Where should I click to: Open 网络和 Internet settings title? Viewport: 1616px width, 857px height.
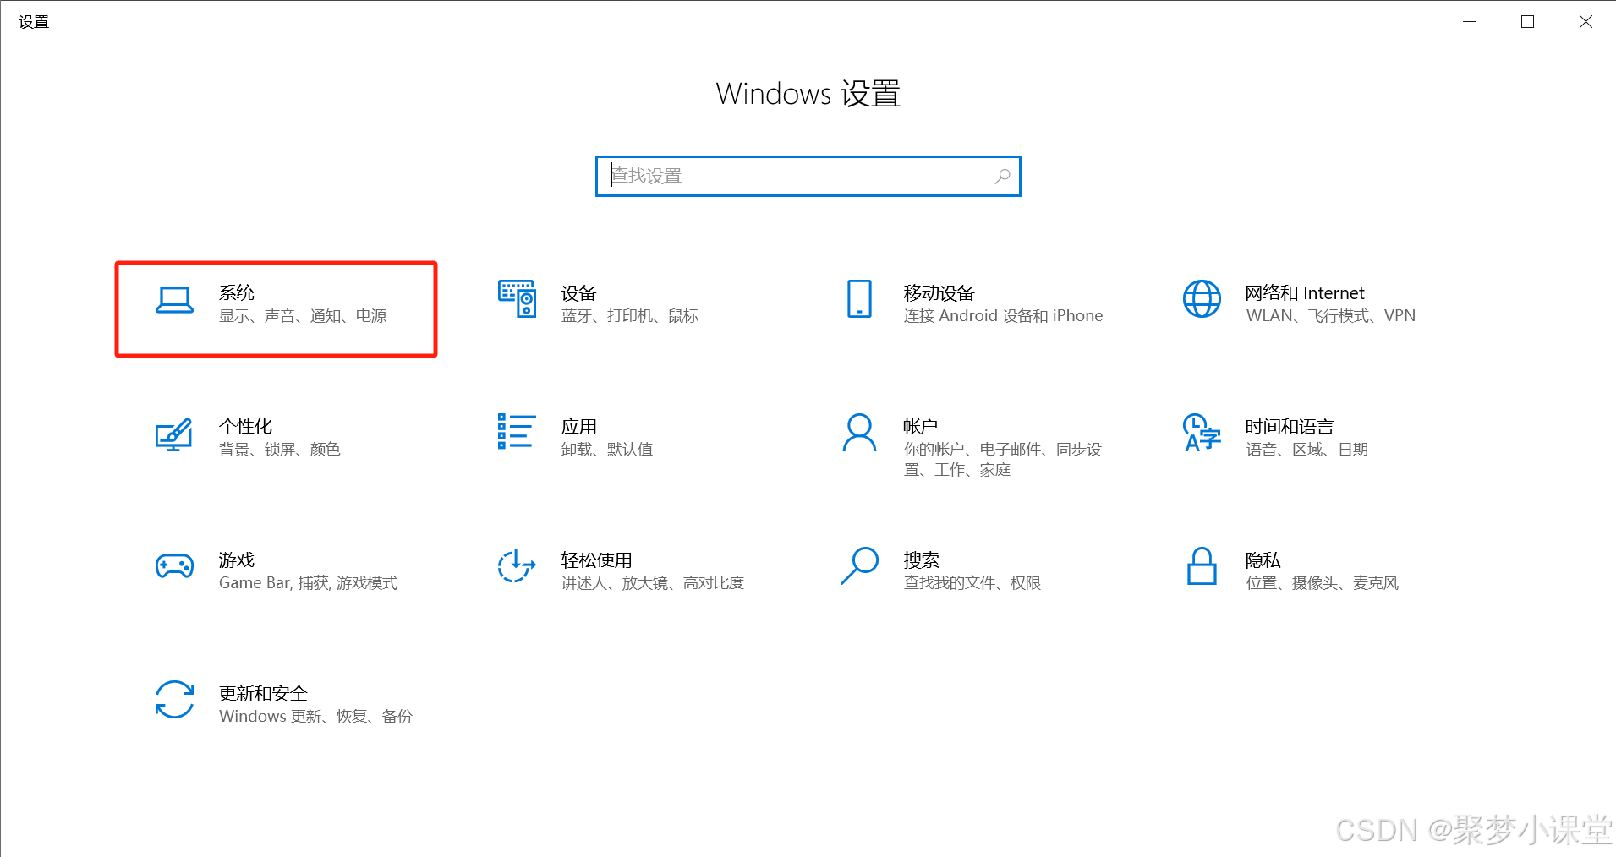click(x=1305, y=293)
